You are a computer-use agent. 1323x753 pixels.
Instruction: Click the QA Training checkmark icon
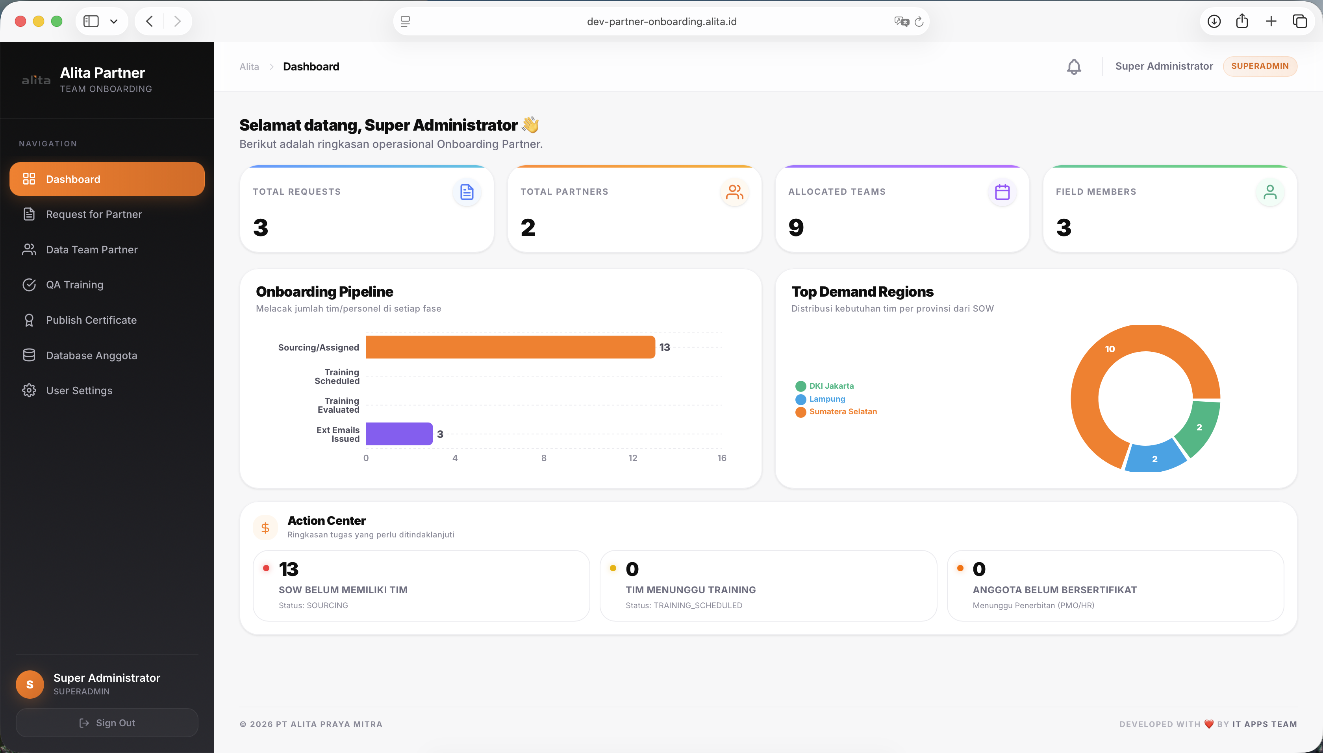29,284
